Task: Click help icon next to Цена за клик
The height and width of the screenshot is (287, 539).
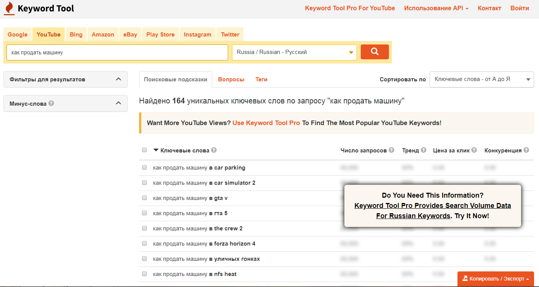Action: click(474, 150)
